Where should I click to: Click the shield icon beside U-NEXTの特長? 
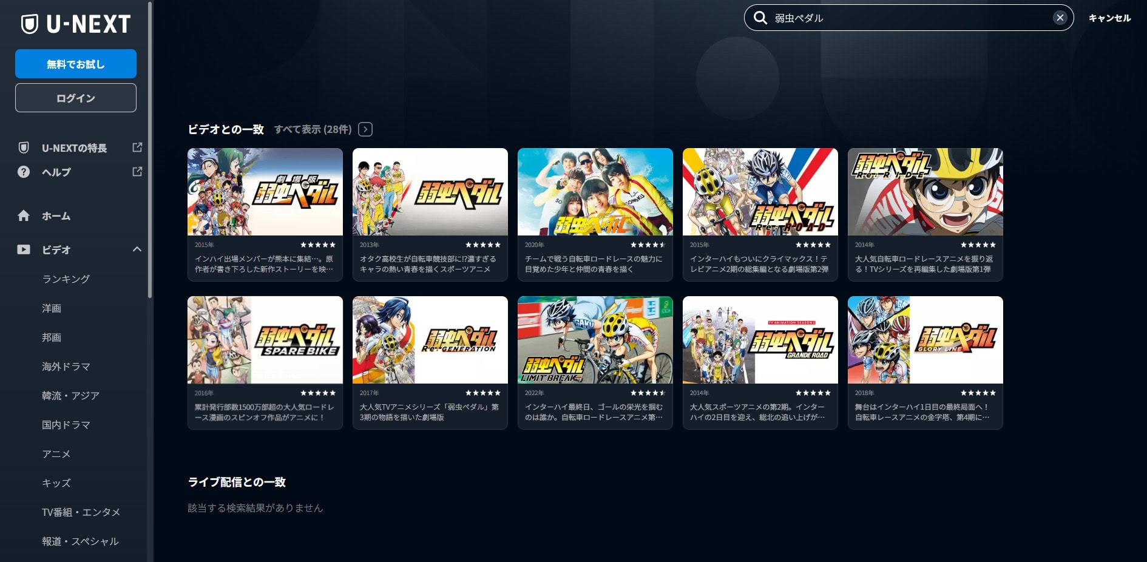[x=24, y=147]
